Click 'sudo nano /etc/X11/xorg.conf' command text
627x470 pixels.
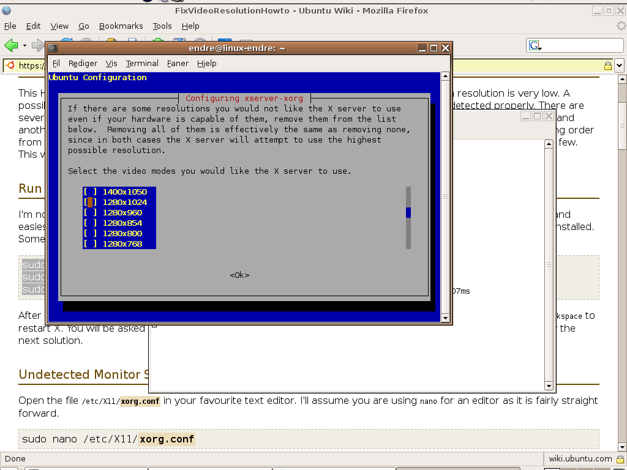click(x=108, y=439)
